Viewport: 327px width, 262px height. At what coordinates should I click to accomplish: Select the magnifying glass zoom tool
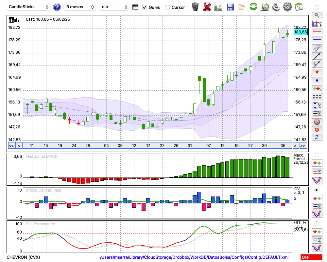[317, 15]
